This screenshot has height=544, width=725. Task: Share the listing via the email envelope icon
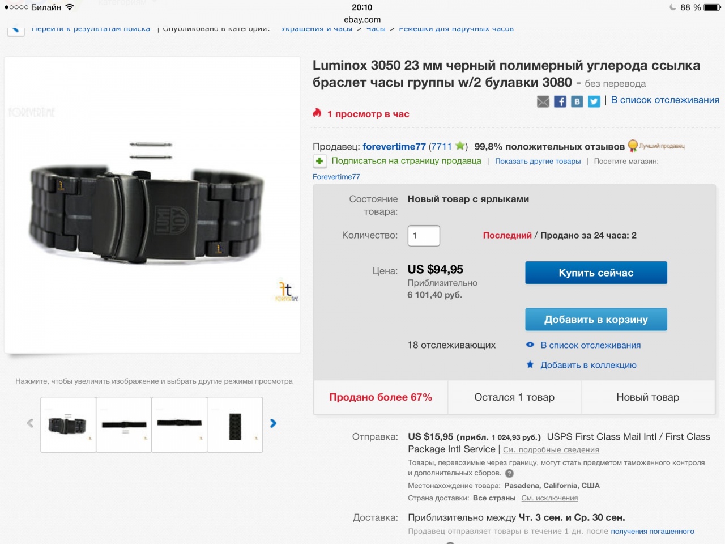click(543, 101)
